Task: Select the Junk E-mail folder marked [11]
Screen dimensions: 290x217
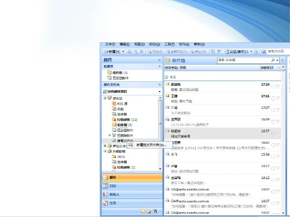Action: (125, 120)
